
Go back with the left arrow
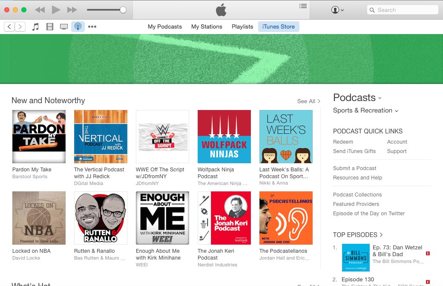[x=9, y=26]
